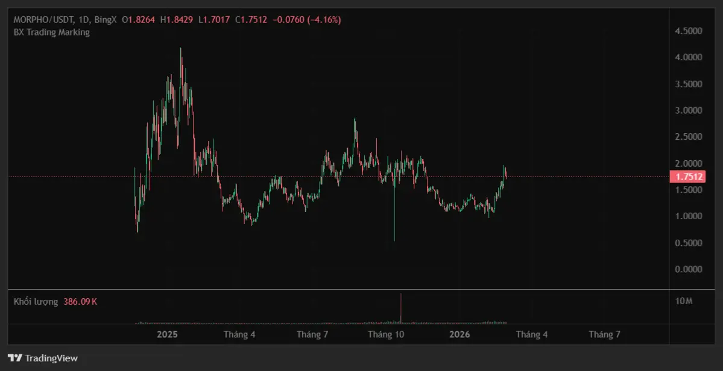Click the TradingView brand text link

pos(51,358)
